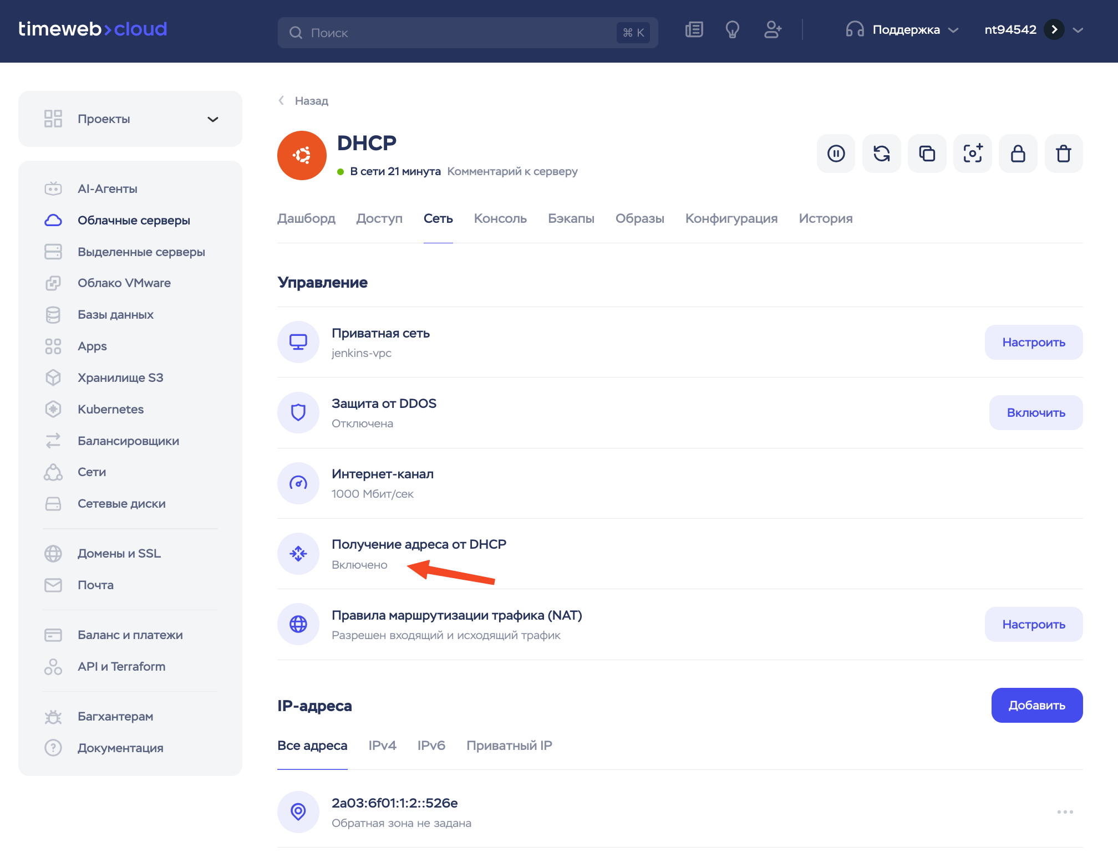This screenshot has width=1118, height=858.
Task: Open options menu for IPv6 address
Action: click(1065, 812)
